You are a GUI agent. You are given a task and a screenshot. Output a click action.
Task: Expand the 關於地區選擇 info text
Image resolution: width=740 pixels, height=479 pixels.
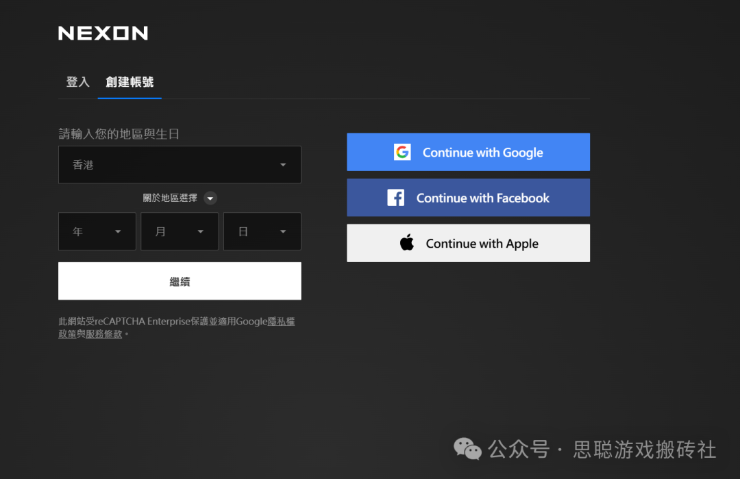(x=170, y=198)
